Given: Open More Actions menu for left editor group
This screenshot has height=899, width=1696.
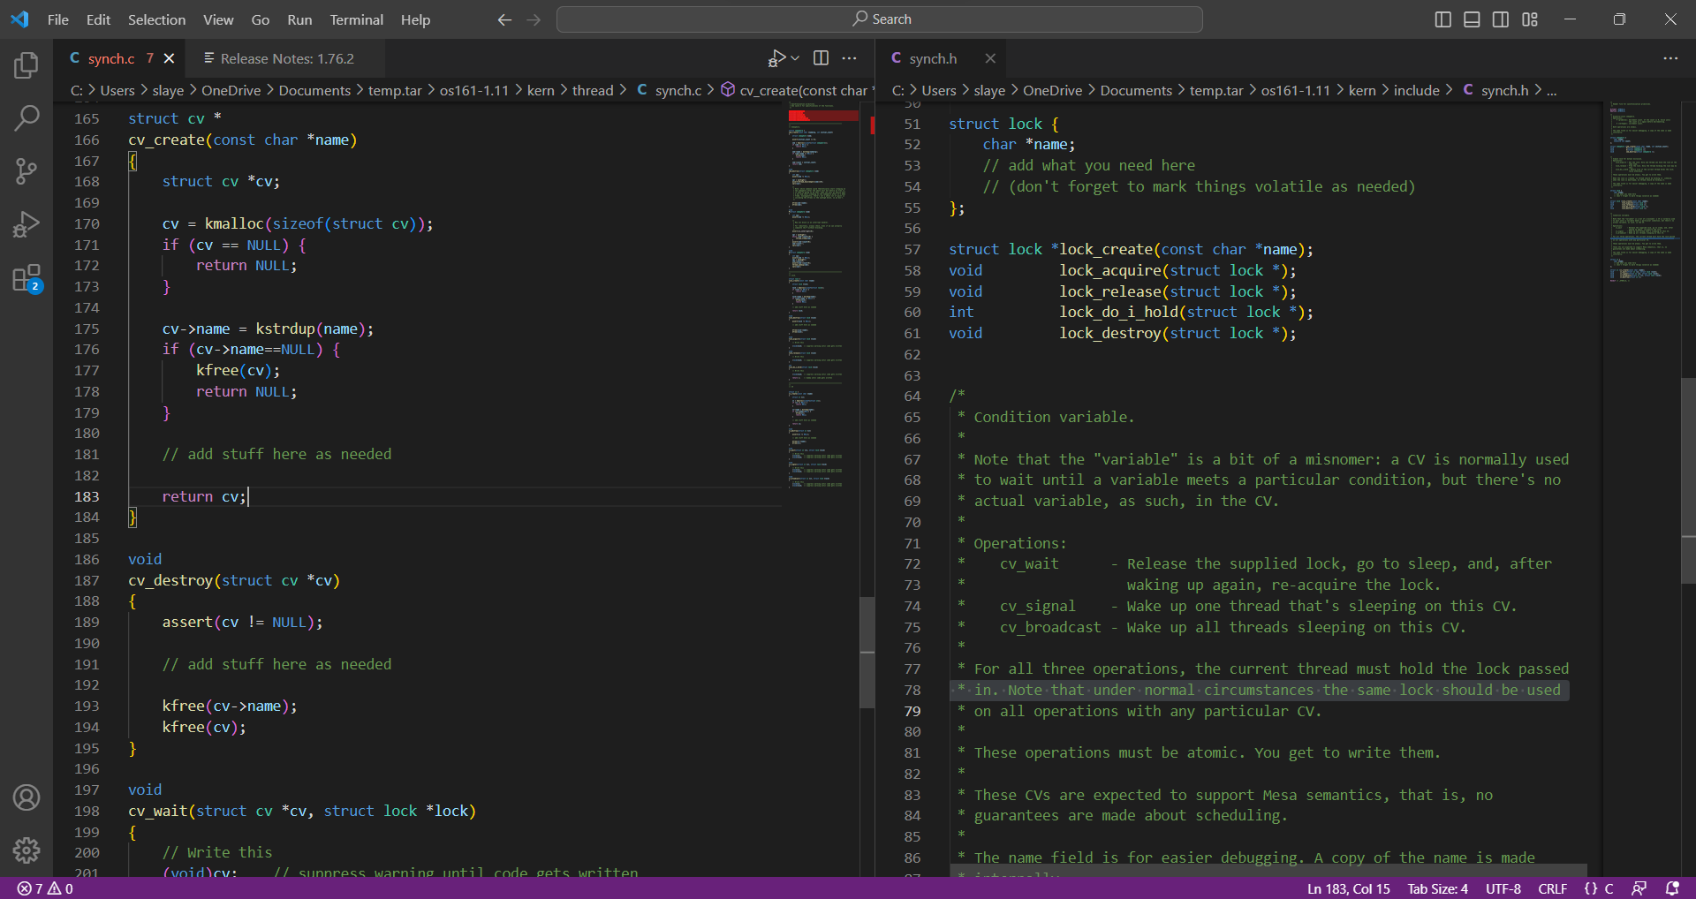Looking at the screenshot, I should click(x=850, y=58).
